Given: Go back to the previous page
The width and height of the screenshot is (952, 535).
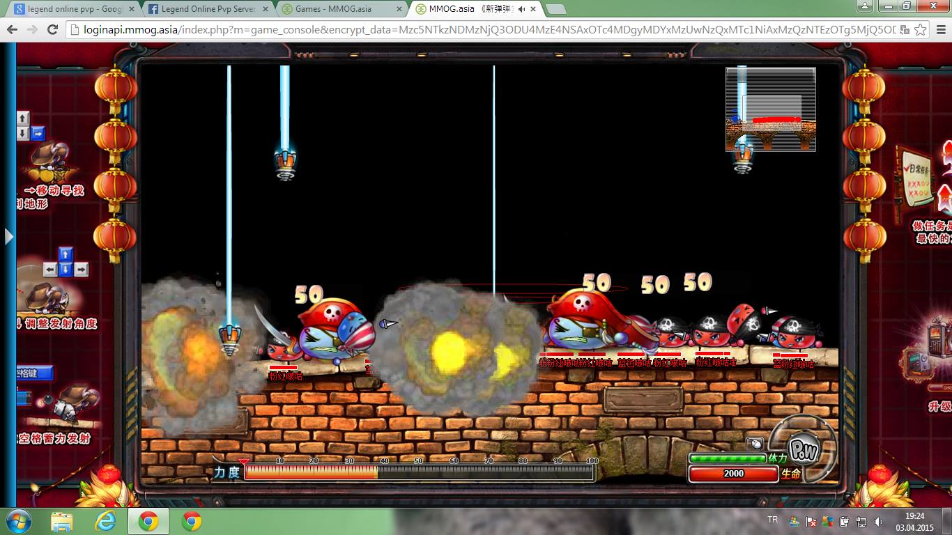Looking at the screenshot, I should pos(13,30).
